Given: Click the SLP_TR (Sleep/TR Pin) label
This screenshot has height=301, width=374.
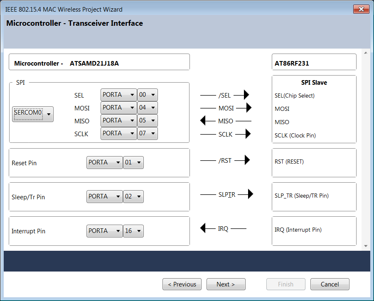Looking at the screenshot, I should [x=302, y=196].
